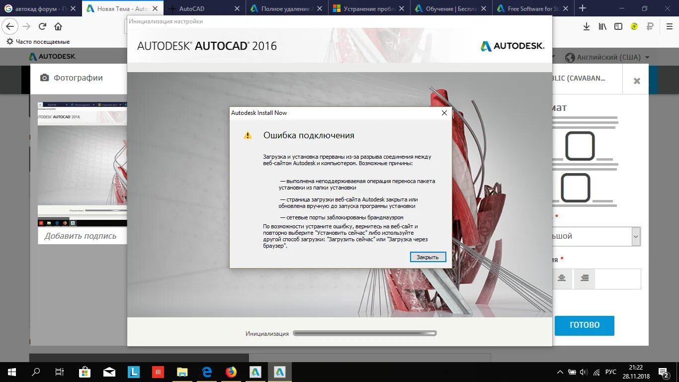This screenshot has width=679, height=382.
Task: Click the ruble extension icon in toolbar
Action: click(x=650, y=26)
